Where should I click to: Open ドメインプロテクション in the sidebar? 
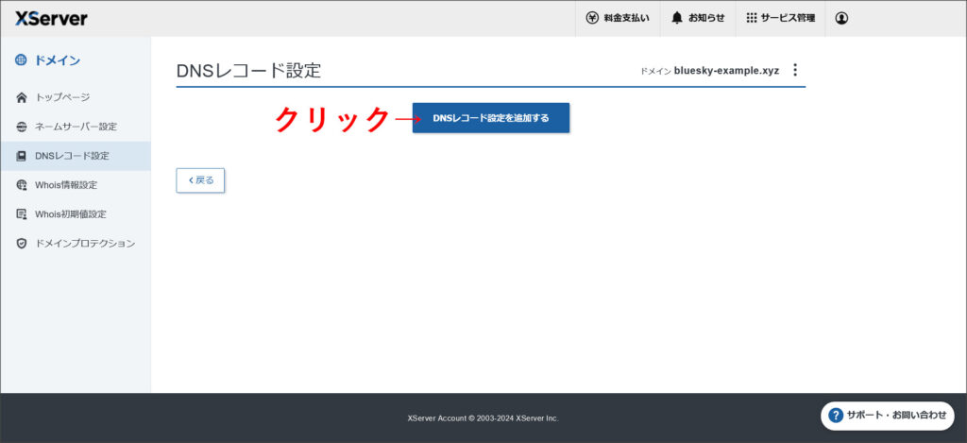76,243
